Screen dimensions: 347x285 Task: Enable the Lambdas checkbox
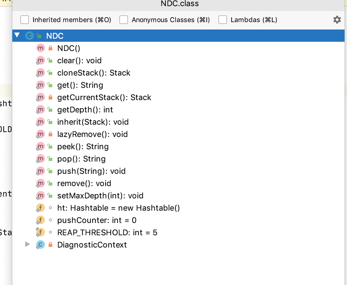tap(222, 20)
